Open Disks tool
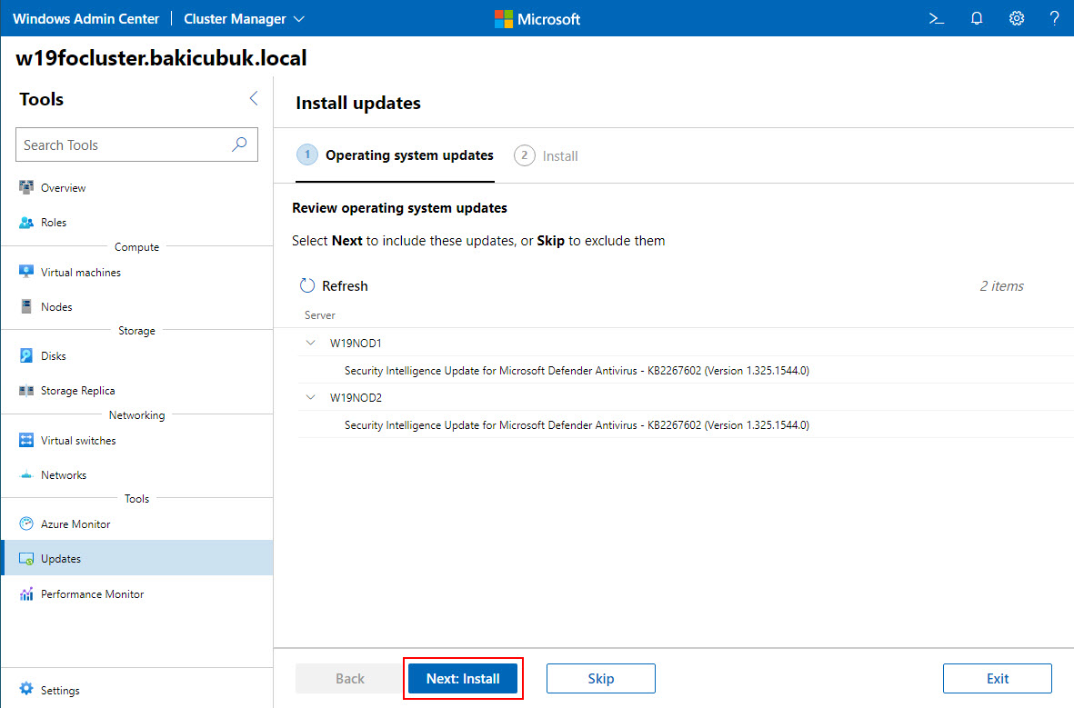The height and width of the screenshot is (708, 1074). coord(54,356)
